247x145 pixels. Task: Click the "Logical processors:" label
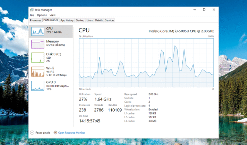(x=135, y=105)
